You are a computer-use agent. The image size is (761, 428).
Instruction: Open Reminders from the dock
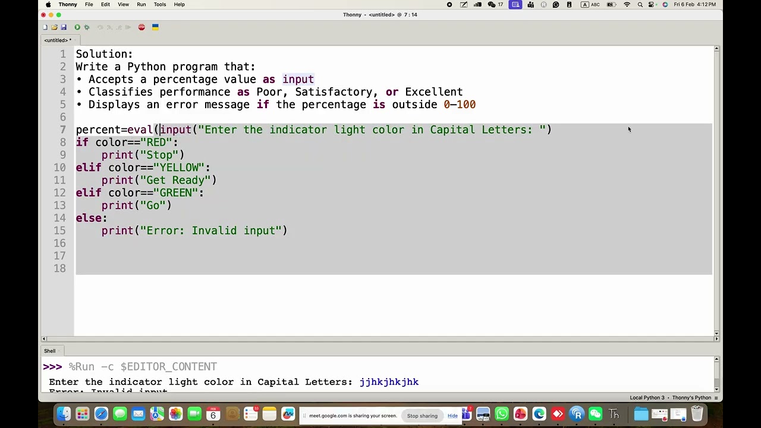[x=251, y=414]
